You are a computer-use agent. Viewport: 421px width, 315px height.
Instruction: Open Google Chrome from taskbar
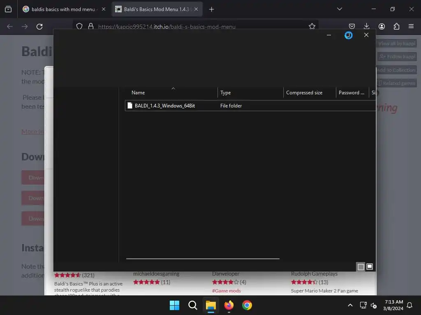click(x=247, y=305)
